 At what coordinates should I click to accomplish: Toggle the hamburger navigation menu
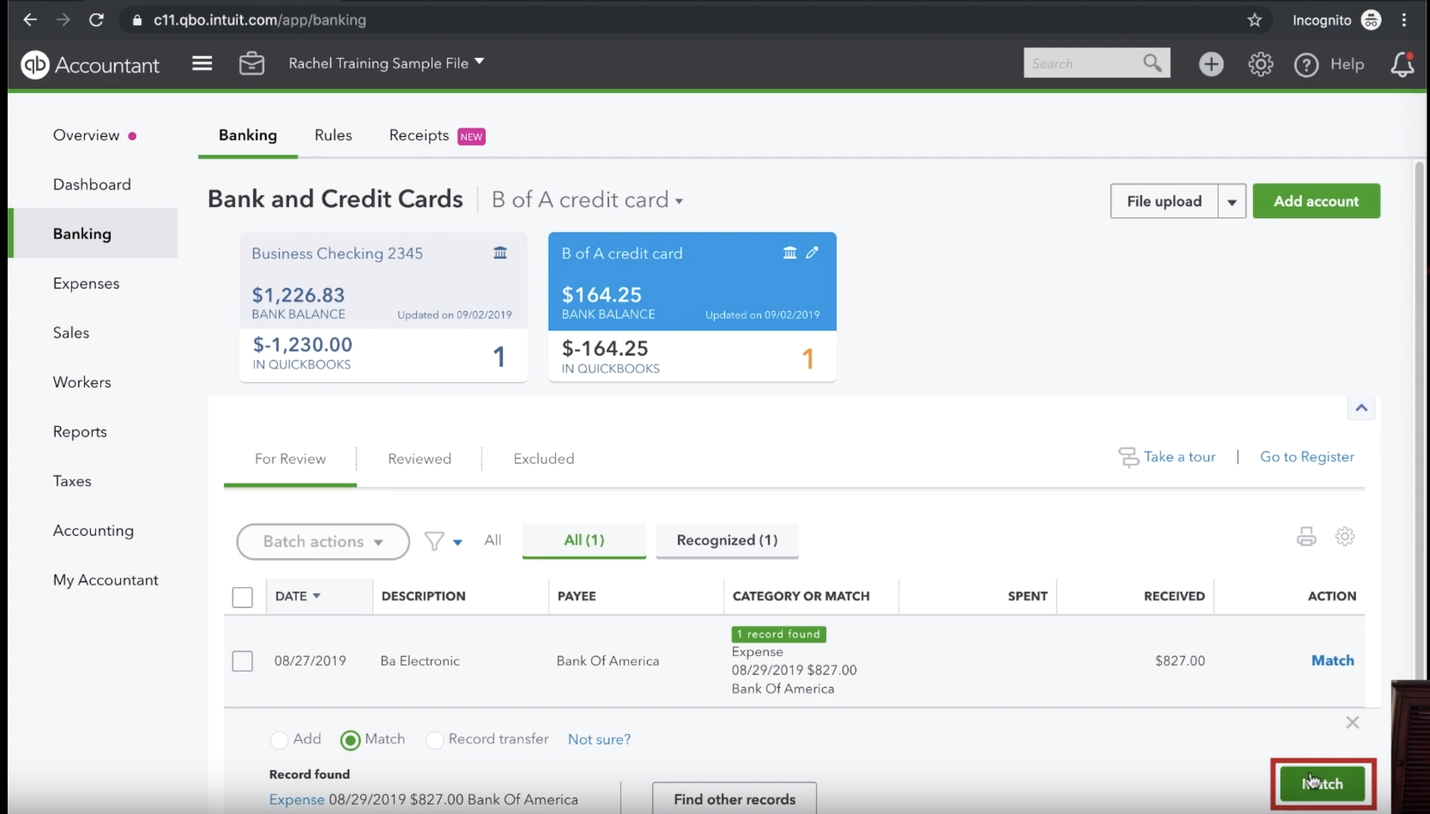(x=202, y=63)
